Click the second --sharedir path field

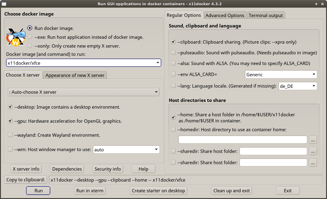[x=273, y=163]
